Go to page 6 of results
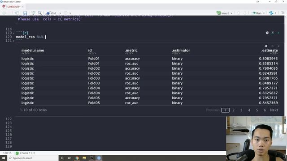The height and width of the screenshot is (161, 287). [x=265, y=110]
